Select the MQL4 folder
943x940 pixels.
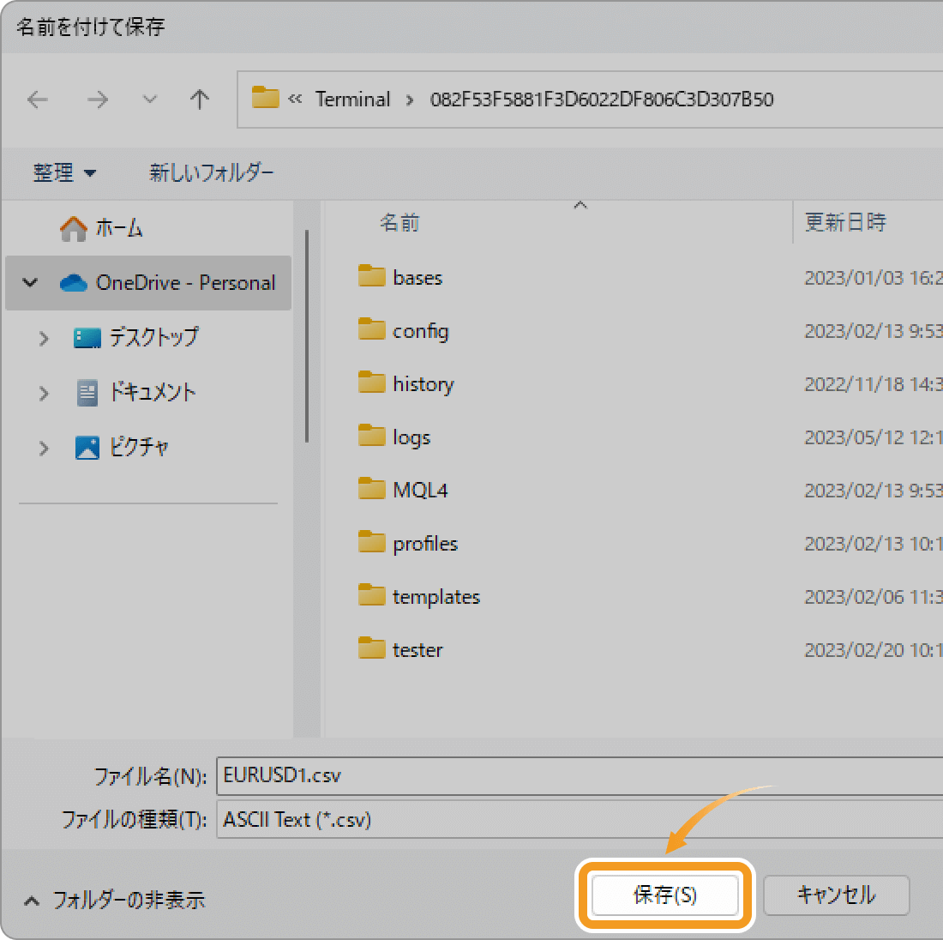tap(420, 490)
